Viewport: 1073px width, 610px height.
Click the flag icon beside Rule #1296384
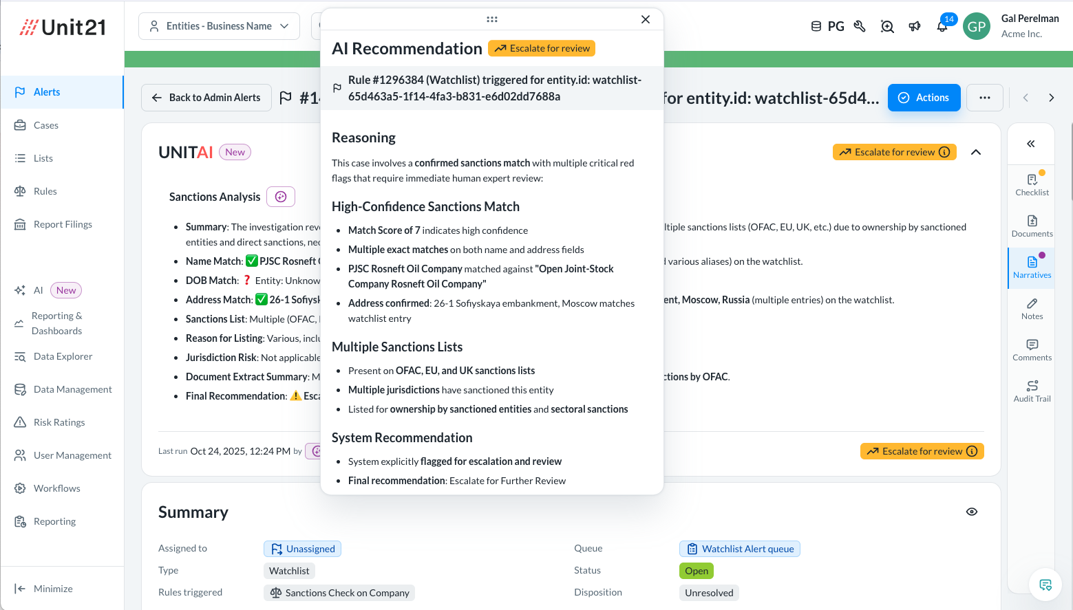point(337,88)
